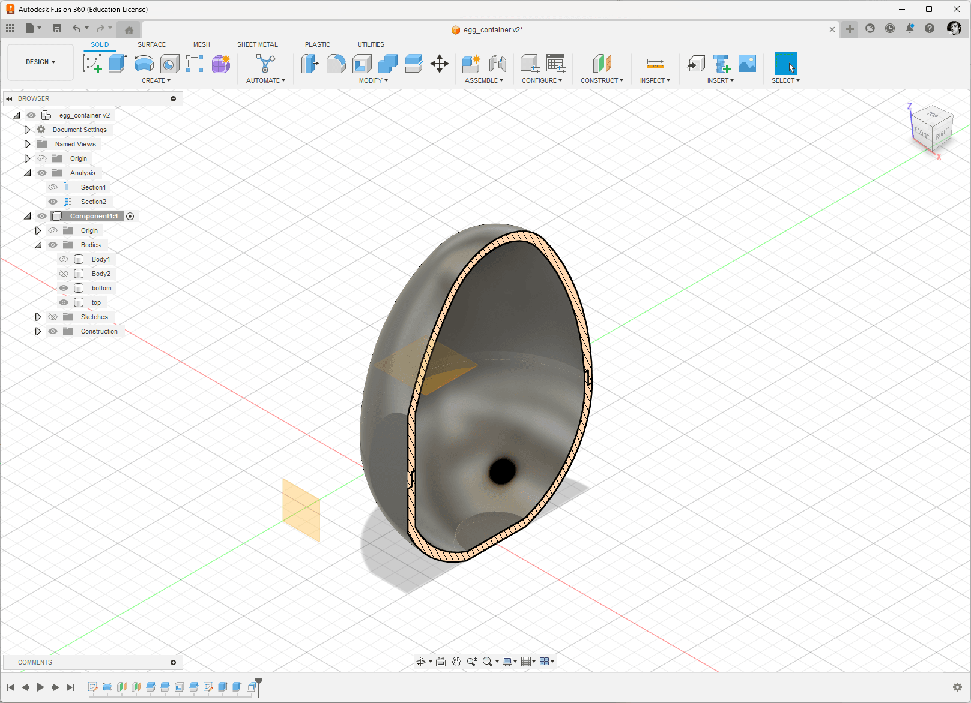Select the Pan hand tool
971x703 pixels.
pyautogui.click(x=456, y=662)
